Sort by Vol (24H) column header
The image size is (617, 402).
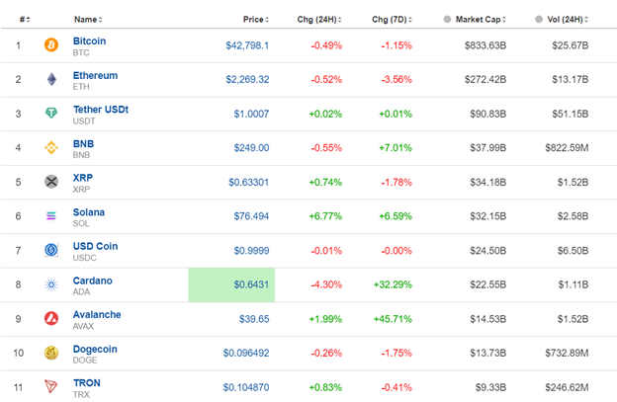point(568,19)
